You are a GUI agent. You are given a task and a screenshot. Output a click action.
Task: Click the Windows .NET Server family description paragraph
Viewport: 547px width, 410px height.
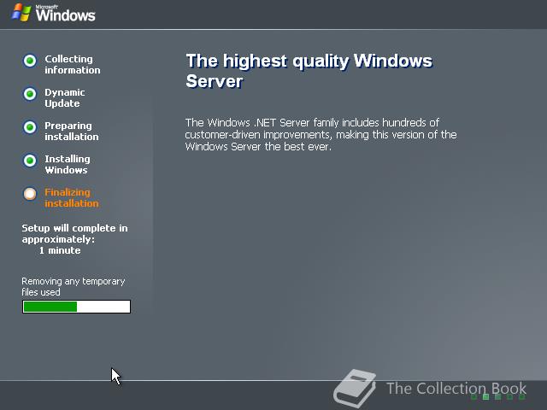(x=321, y=135)
